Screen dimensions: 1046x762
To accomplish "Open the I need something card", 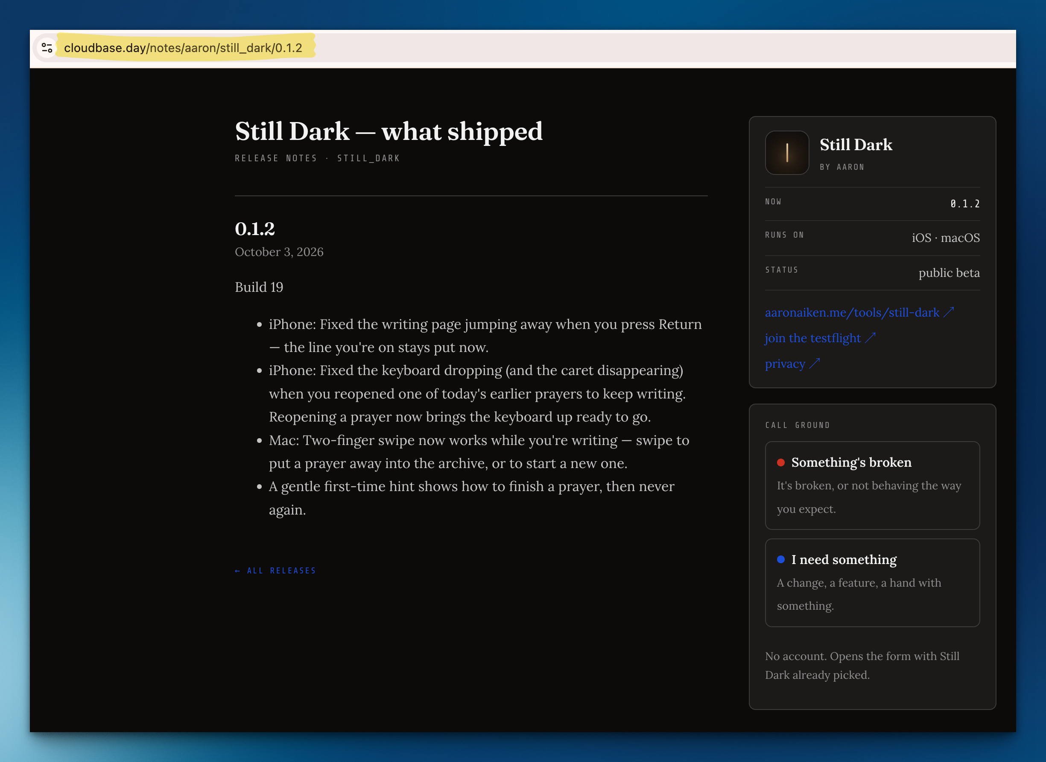I will coord(872,582).
